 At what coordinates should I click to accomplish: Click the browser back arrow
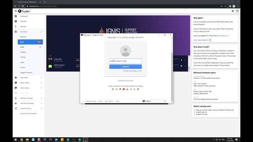pos(15,6)
